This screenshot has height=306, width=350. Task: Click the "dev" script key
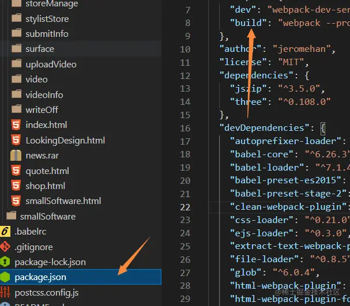coord(243,10)
